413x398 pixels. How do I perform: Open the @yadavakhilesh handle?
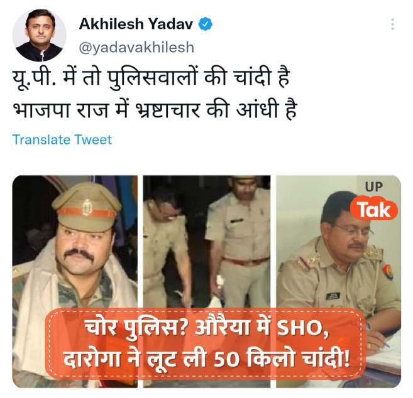tap(136, 48)
